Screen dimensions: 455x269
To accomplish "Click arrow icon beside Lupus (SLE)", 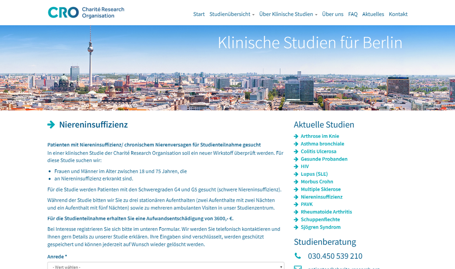I will tap(296, 174).
